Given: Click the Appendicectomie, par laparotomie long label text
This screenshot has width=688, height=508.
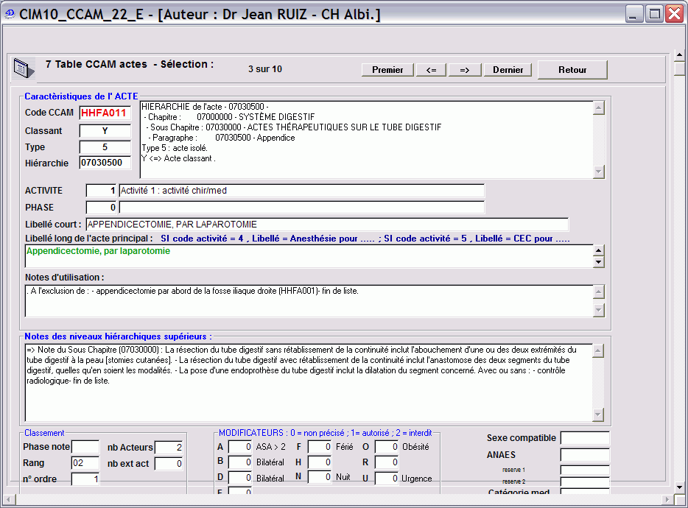Looking at the screenshot, I should 98,251.
